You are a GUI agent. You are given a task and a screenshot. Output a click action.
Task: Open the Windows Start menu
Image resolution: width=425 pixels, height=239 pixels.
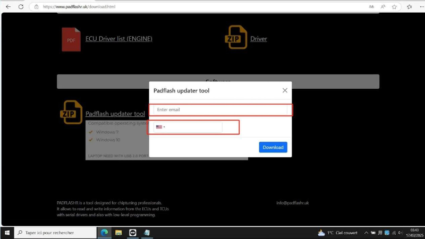[x=7, y=233]
